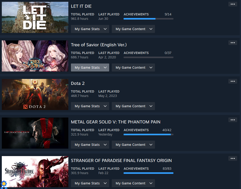Open the Tree of Savior cover thumbnail
The height and width of the screenshot is (189, 241).
[x=35, y=56]
